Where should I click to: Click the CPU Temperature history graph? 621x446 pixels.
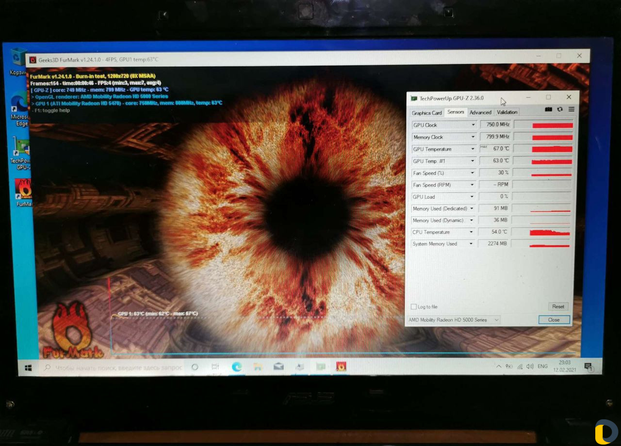[541, 232]
